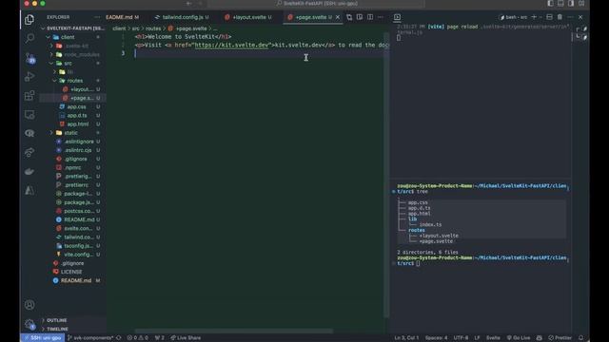Toggle primary side bar layout icon
Image resolution: width=609 pixels, height=342 pixels.
click(x=550, y=4)
